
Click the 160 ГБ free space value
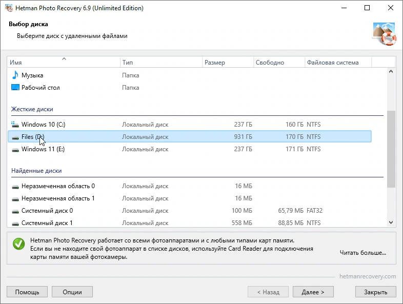tap(294, 125)
